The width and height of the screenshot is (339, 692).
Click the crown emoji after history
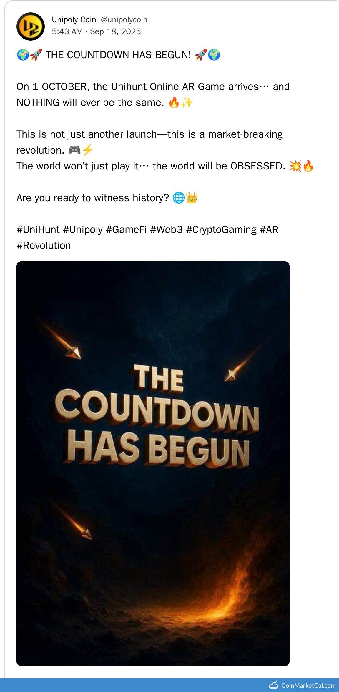(192, 198)
